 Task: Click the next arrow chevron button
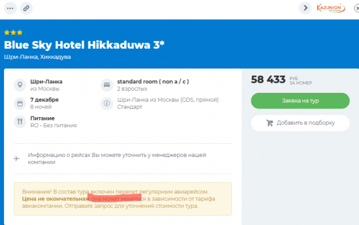coord(305,8)
